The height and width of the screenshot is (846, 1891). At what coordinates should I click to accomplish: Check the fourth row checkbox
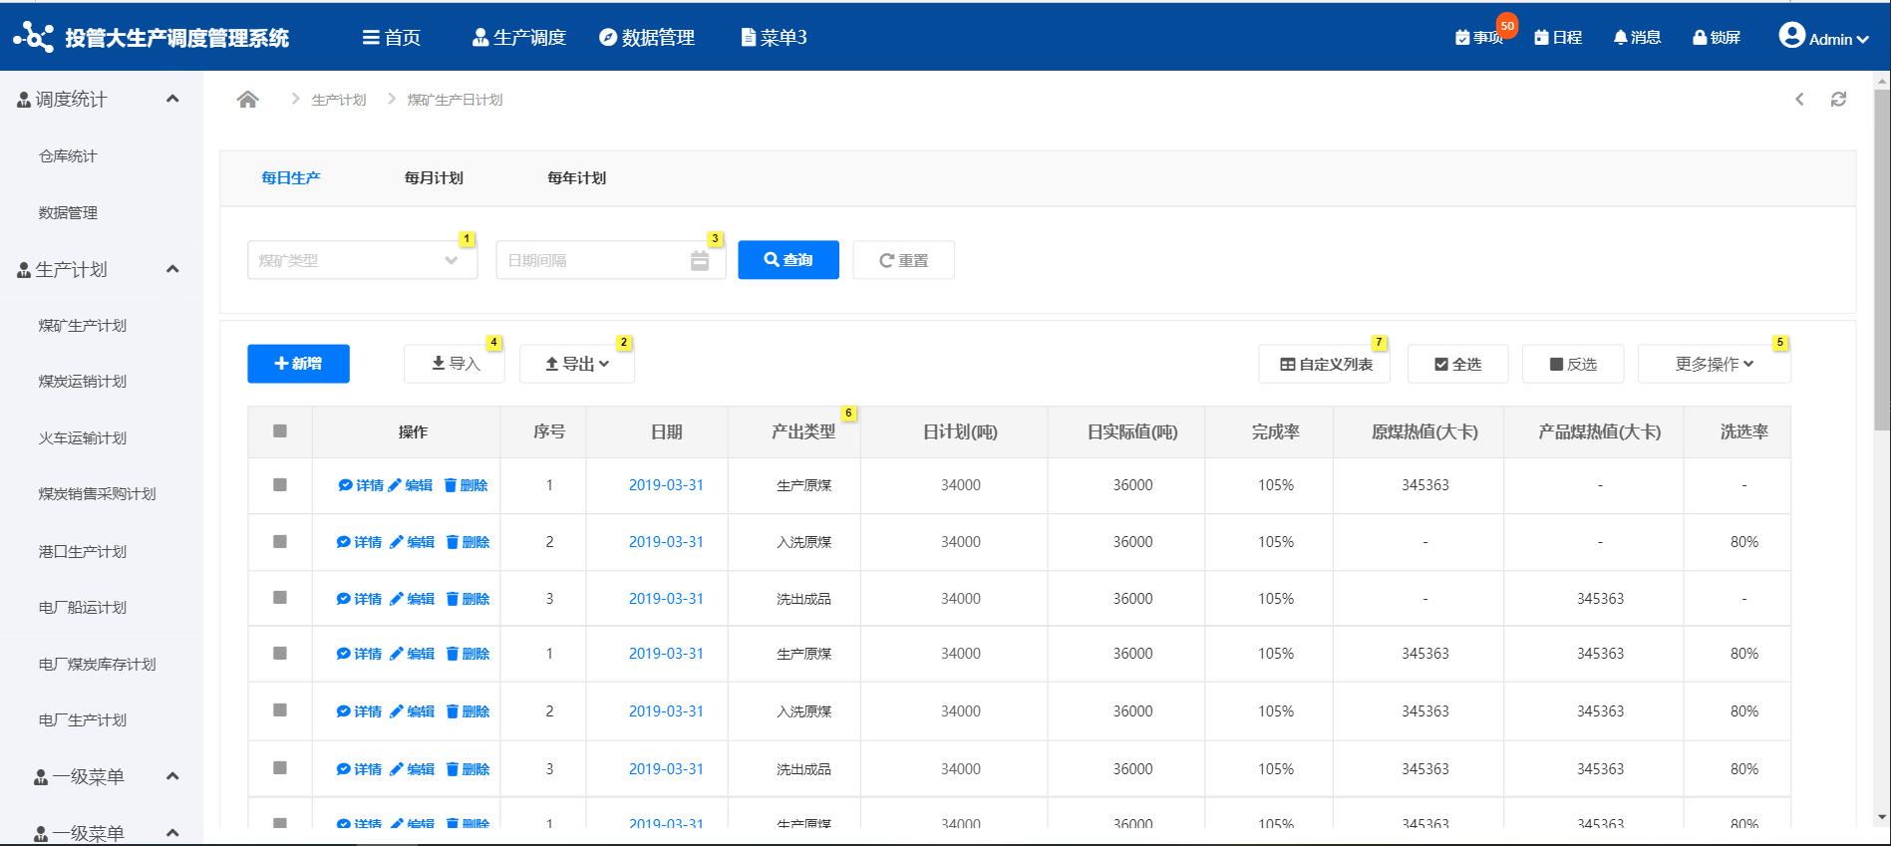(280, 654)
